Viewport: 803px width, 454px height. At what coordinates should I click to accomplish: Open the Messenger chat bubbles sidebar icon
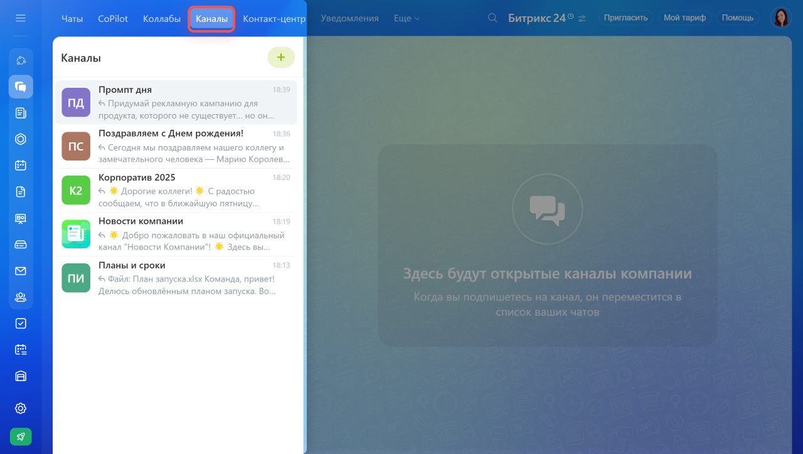tap(21, 87)
